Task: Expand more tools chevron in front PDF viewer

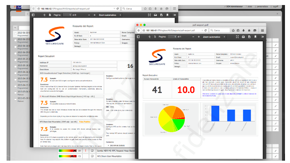Action: coord(263,37)
